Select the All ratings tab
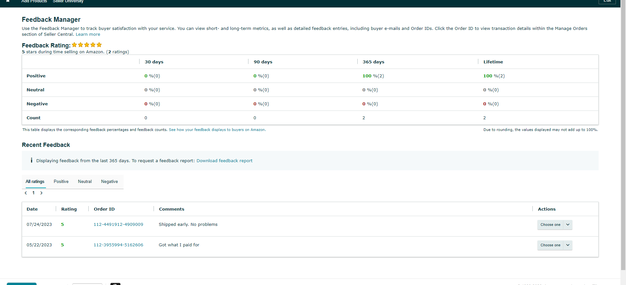 tap(35, 182)
